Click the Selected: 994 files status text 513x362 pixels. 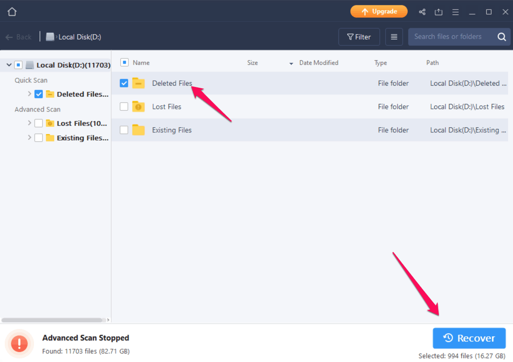462,356
